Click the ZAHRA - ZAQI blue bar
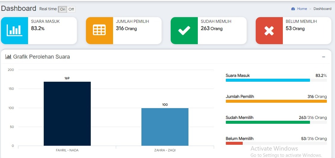The image size is (335, 158). (x=165, y=127)
